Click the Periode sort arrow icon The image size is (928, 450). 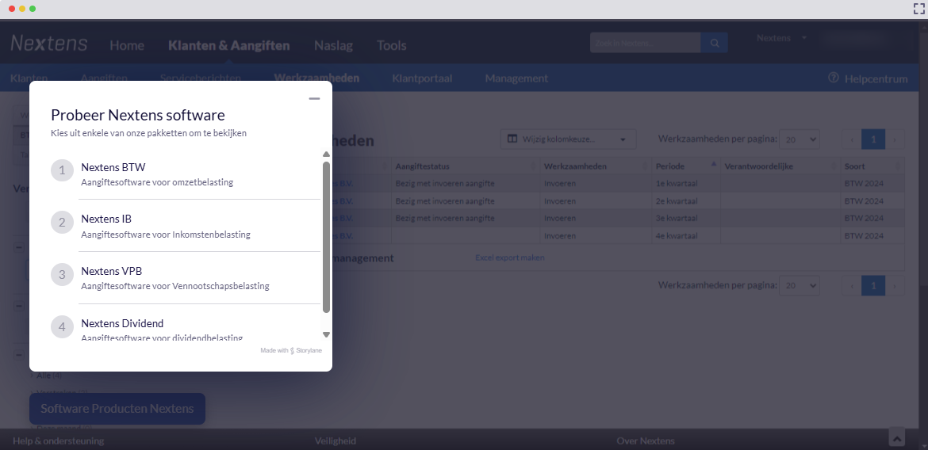pos(713,164)
